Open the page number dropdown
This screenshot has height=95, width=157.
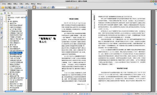coord(80,94)
